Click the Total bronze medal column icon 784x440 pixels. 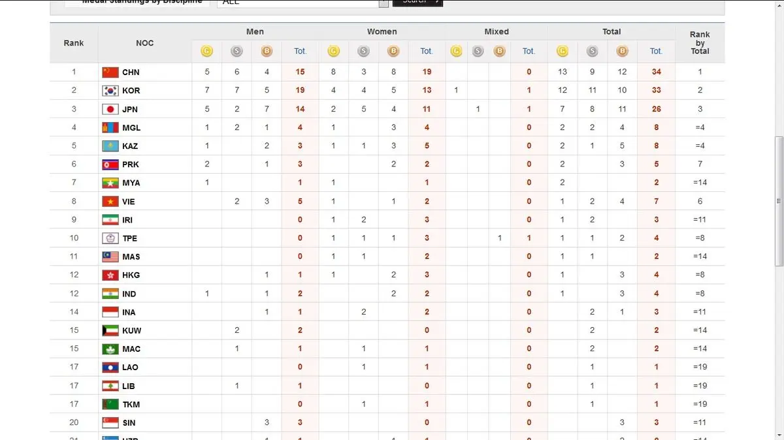[x=622, y=51]
